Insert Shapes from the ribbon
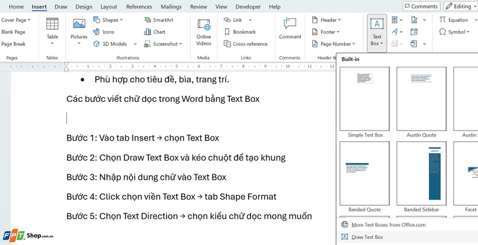Screen dimensions: 478x245 (x=108, y=20)
